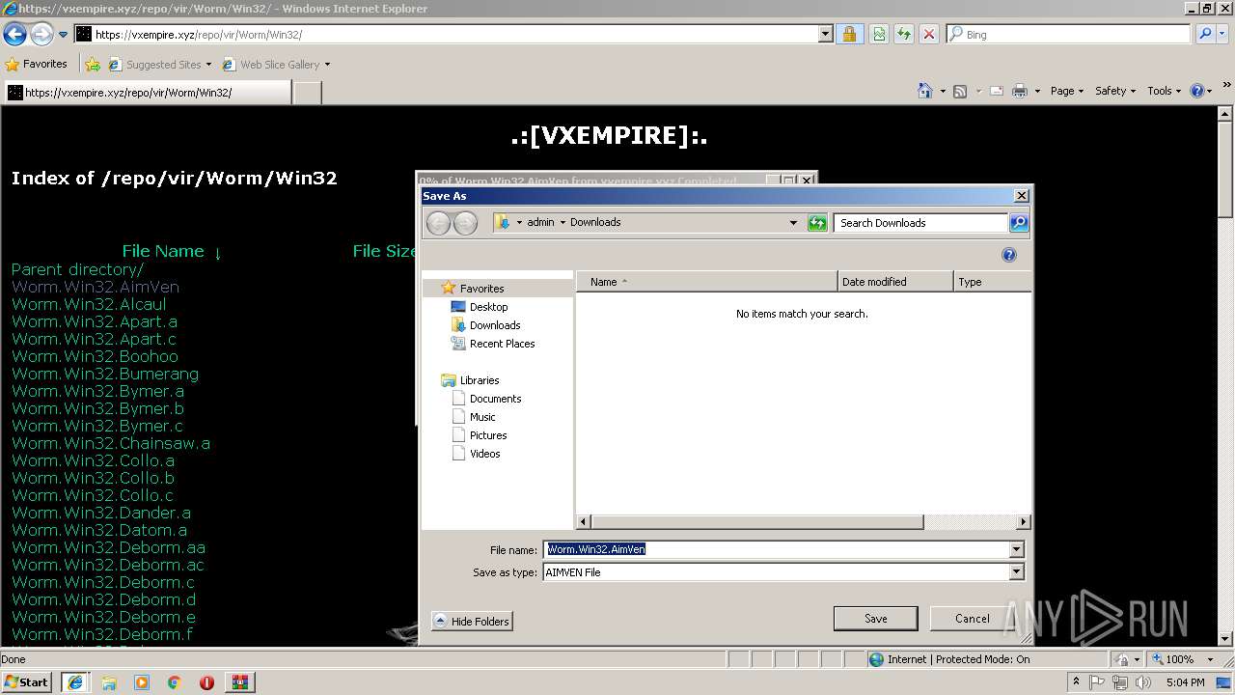Click the stop loading red X icon
The height and width of the screenshot is (695, 1235).
929,34
